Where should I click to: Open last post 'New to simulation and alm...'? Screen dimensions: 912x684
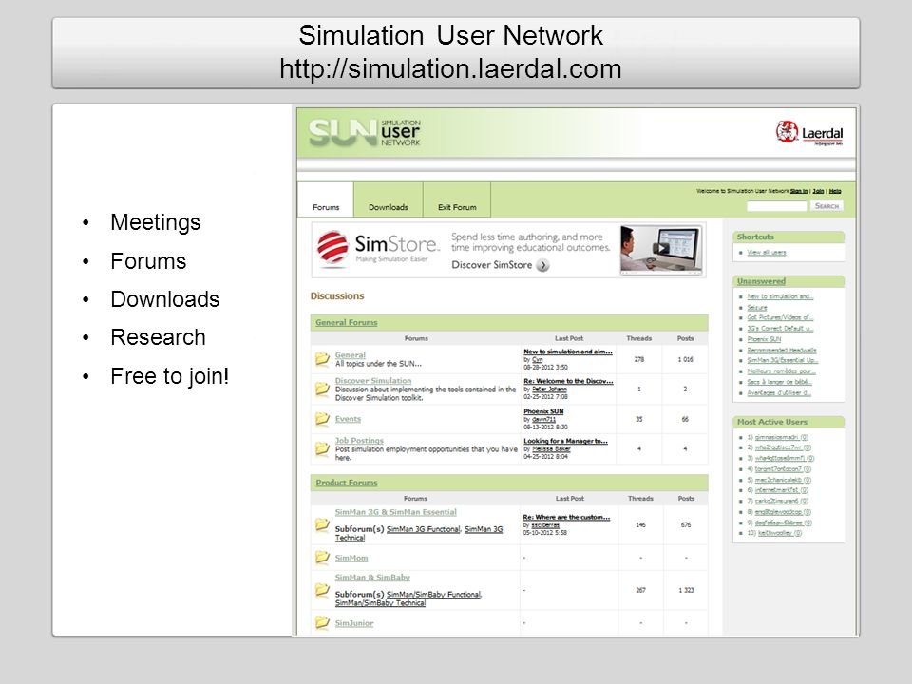coord(568,351)
